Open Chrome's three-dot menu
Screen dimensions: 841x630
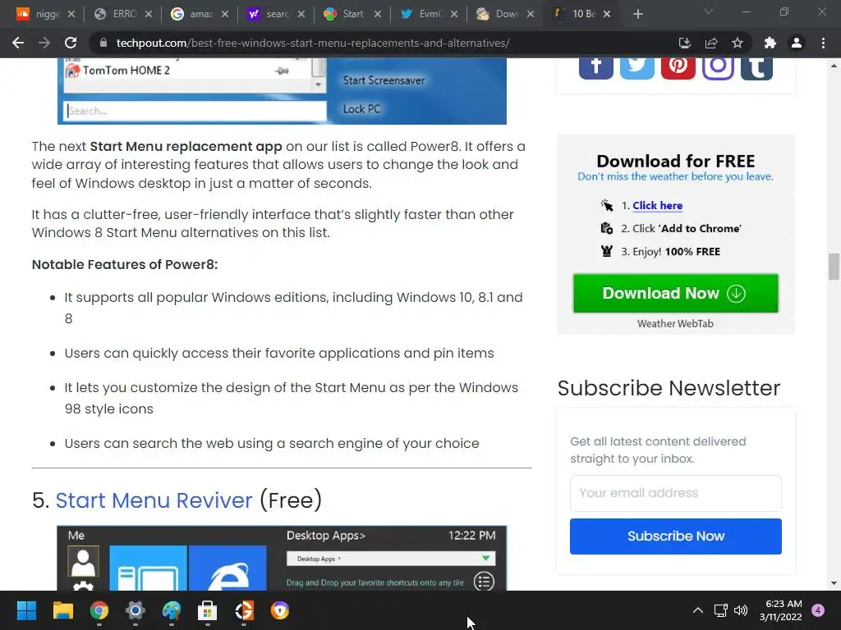point(823,43)
